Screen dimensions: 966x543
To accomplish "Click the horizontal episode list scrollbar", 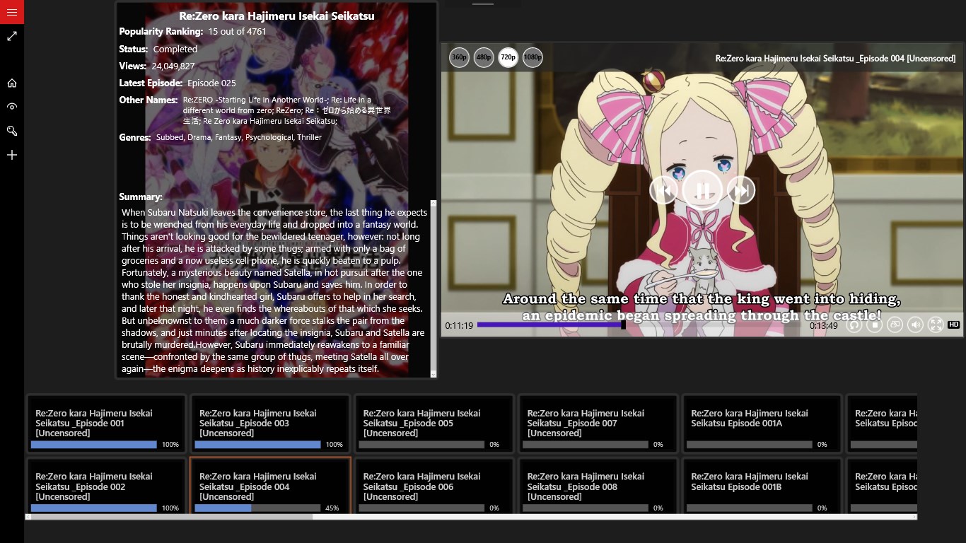I will tap(471, 517).
